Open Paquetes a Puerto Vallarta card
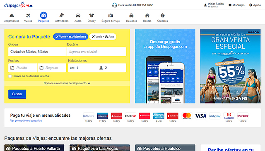Viewport: 265px width, 151px height. pos(34,148)
